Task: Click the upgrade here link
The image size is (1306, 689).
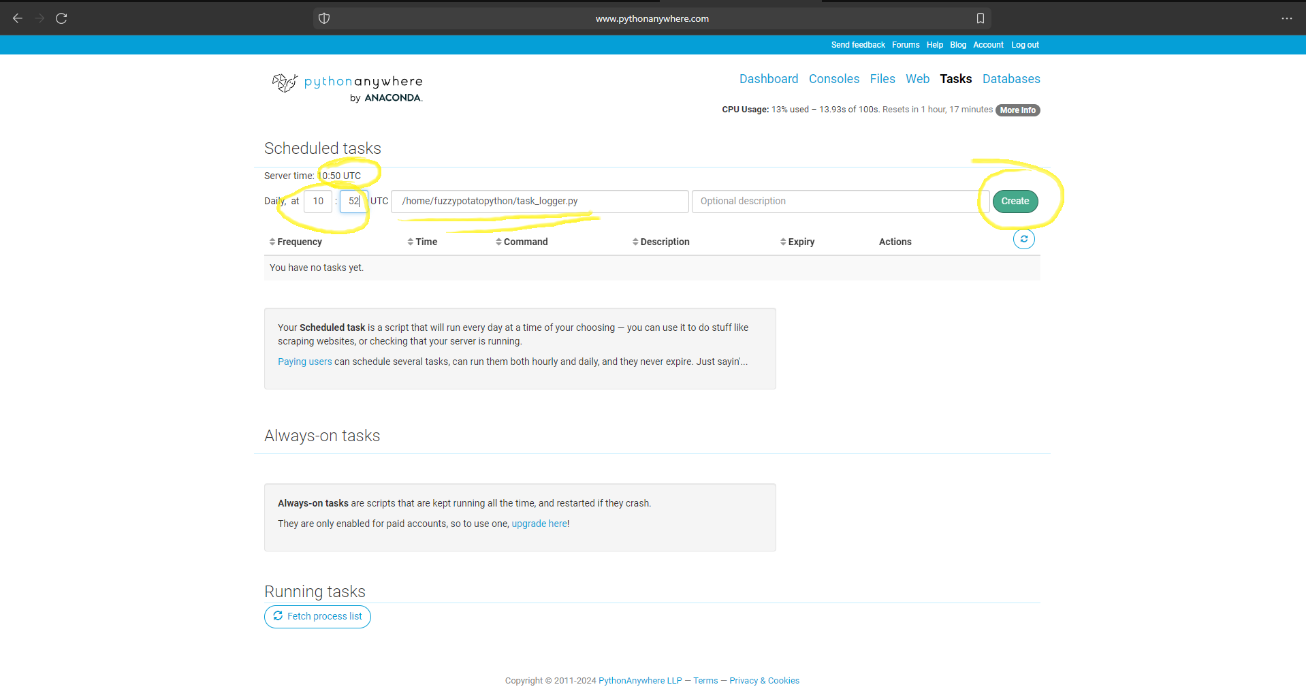Action: (x=539, y=524)
